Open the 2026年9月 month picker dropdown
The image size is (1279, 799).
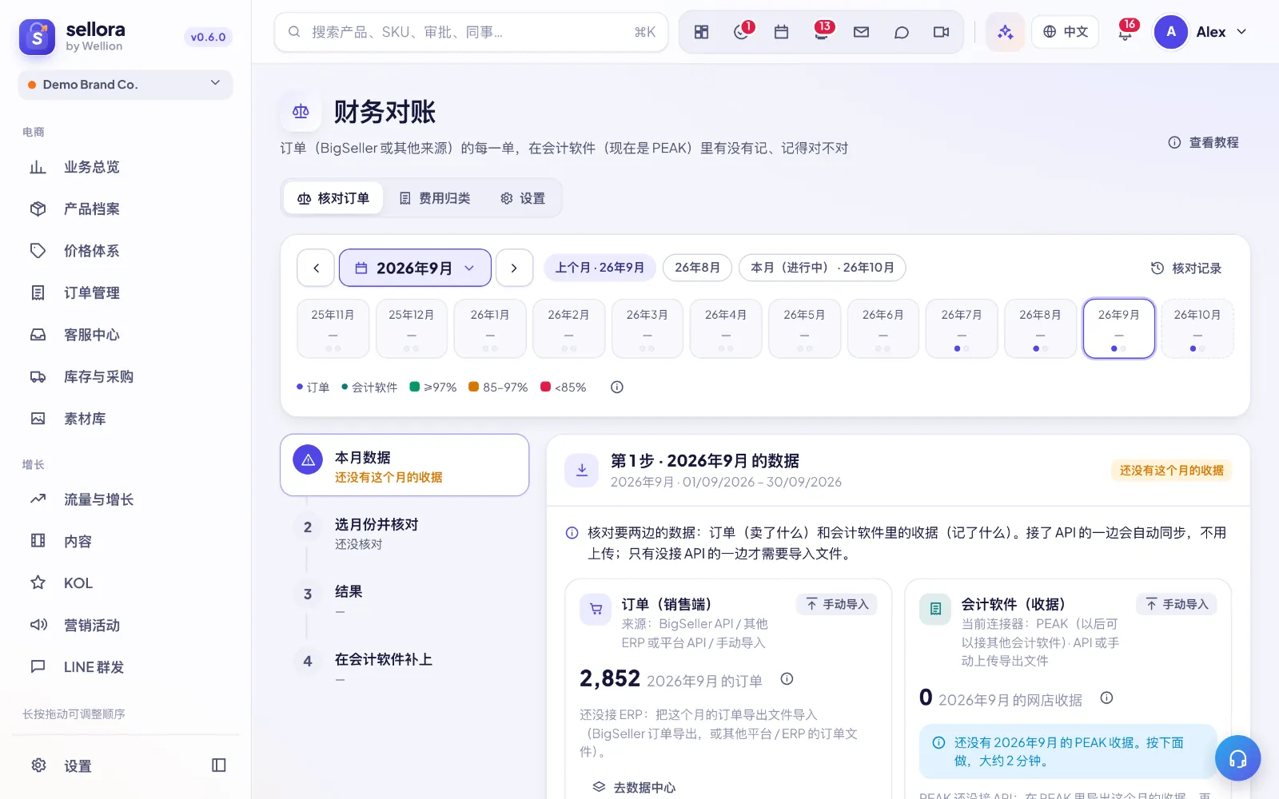pyautogui.click(x=415, y=268)
